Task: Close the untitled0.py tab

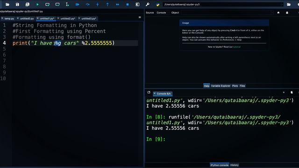Action: [18, 18]
